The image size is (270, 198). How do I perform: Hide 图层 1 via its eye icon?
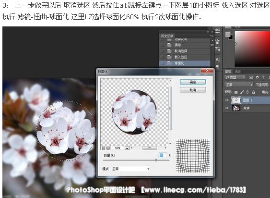(x=227, y=100)
